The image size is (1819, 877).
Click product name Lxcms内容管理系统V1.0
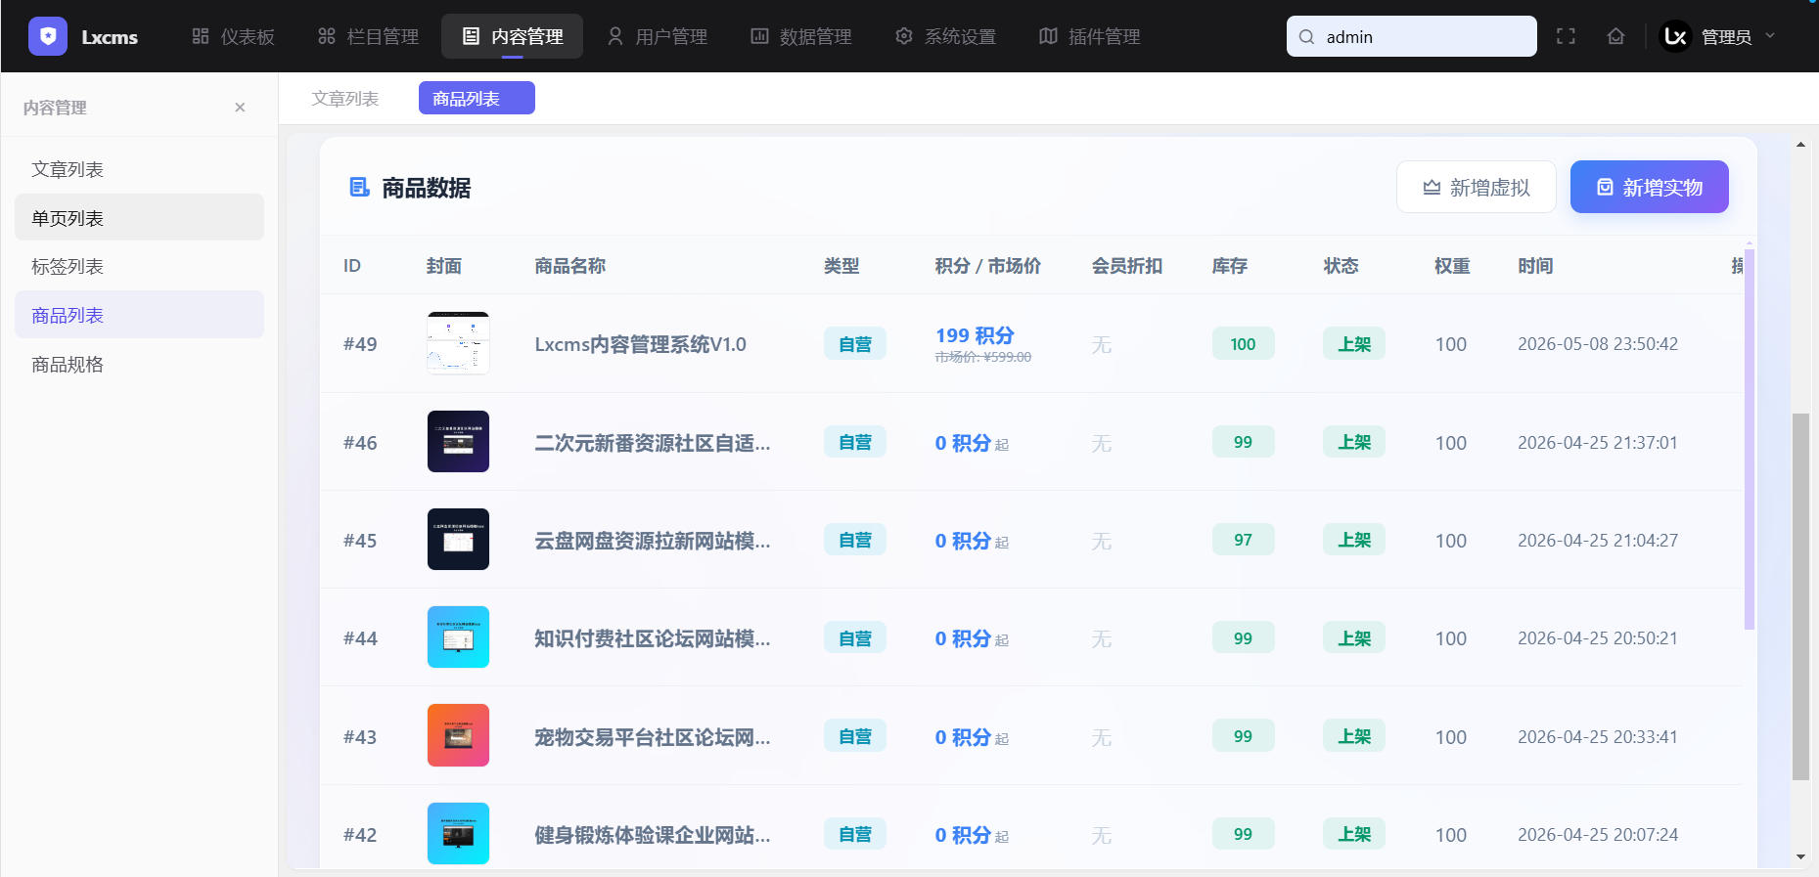[640, 344]
